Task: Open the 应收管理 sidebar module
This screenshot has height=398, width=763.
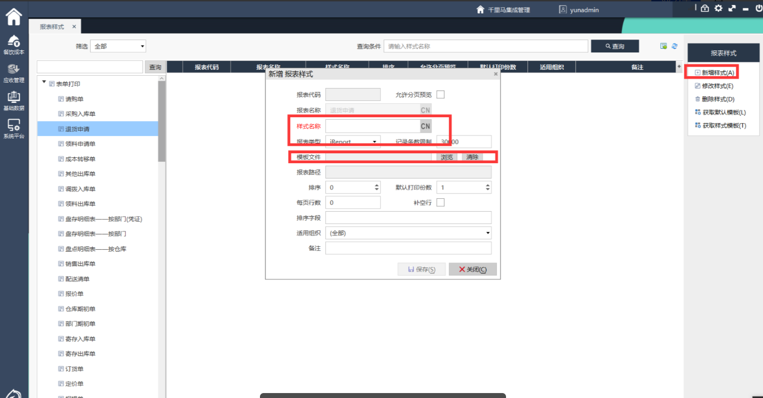Action: (14, 73)
